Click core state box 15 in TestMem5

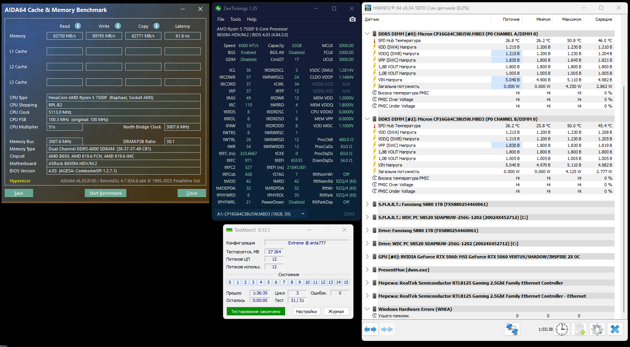click(x=346, y=282)
